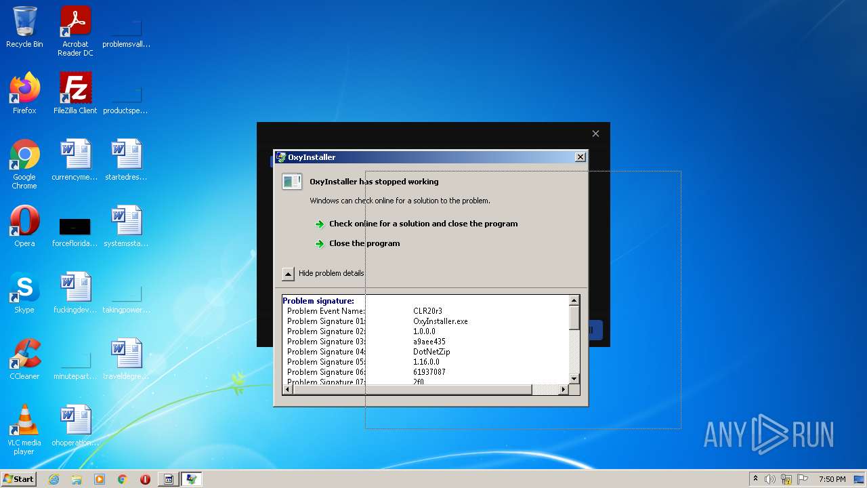Image resolution: width=867 pixels, height=488 pixels.
Task: Open the Recycle Bin desktop icon
Action: coord(24,27)
